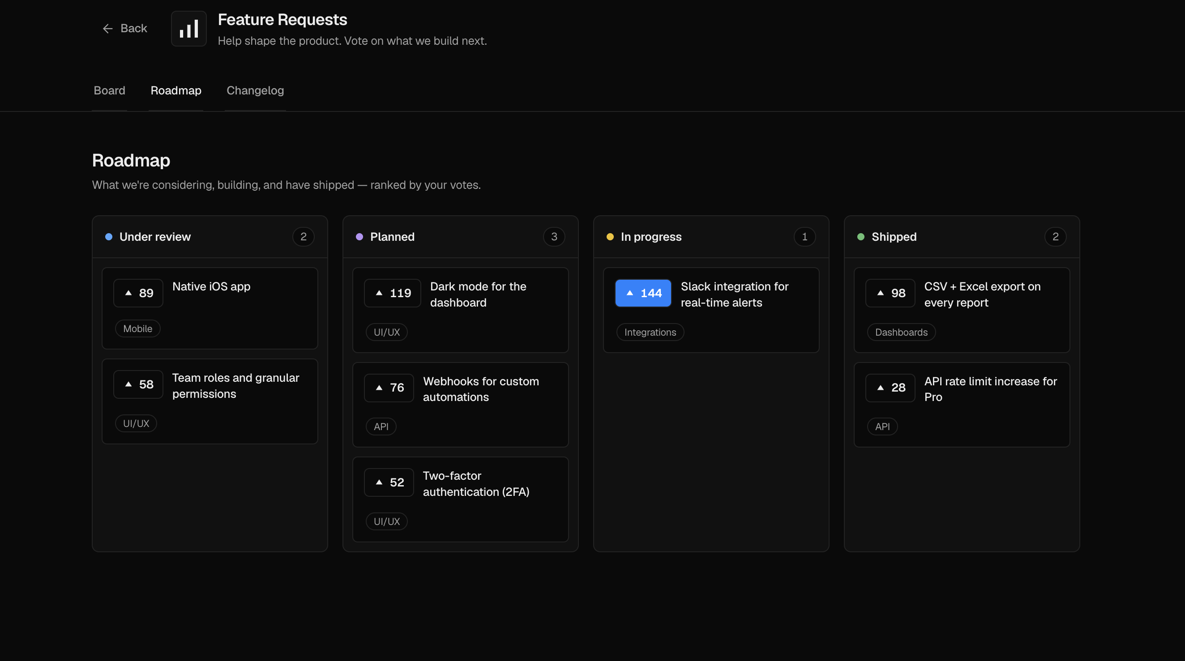This screenshot has height=661, width=1185.
Task: Click API tag on Webhooks card
Action: pos(381,426)
